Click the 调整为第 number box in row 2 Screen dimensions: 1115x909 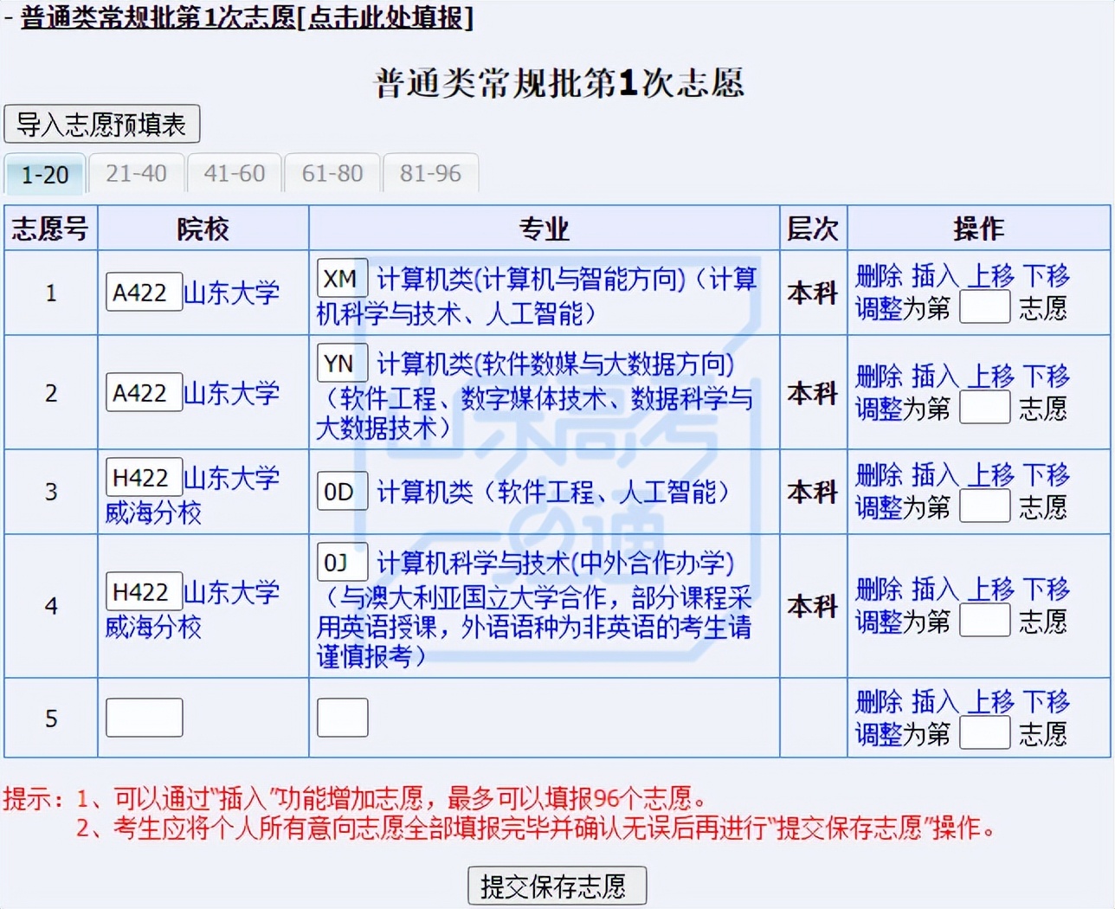984,406
